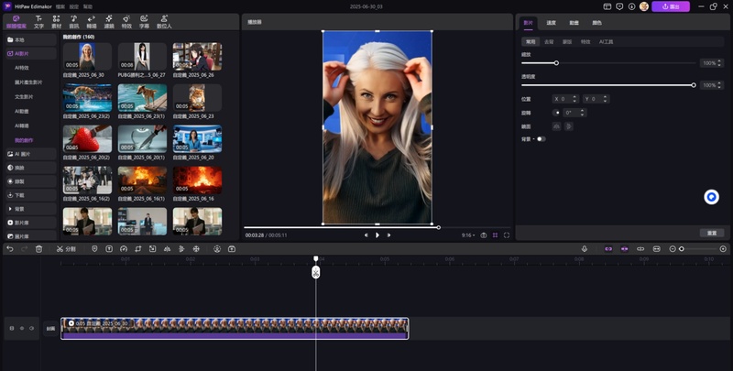
Task: Open the 數位人 digital avatar tab
Action: pos(164,22)
